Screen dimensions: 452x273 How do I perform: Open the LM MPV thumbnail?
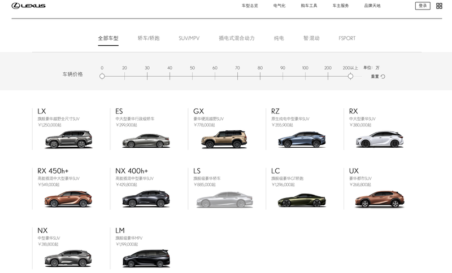coord(146,258)
